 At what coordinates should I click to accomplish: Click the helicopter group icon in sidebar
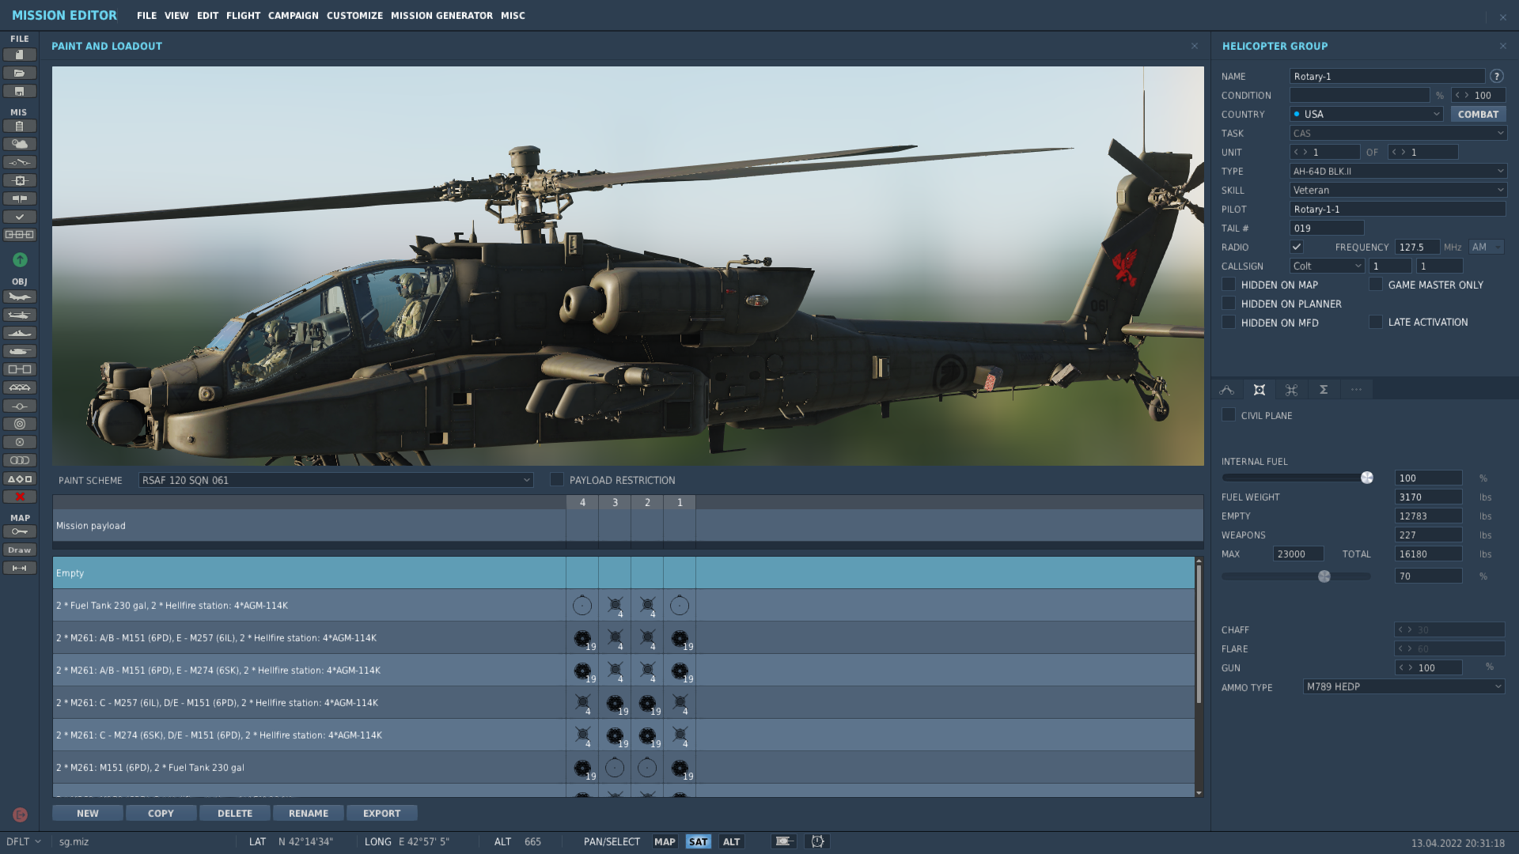click(x=20, y=315)
